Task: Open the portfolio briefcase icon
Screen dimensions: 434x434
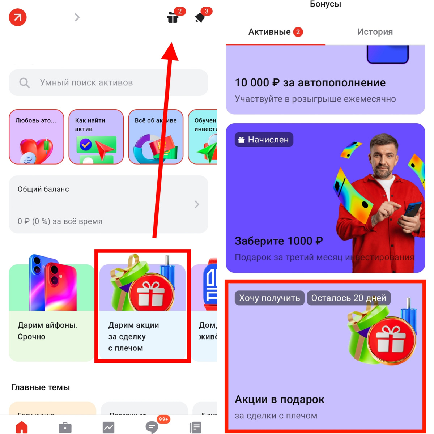Action: tap(65, 427)
